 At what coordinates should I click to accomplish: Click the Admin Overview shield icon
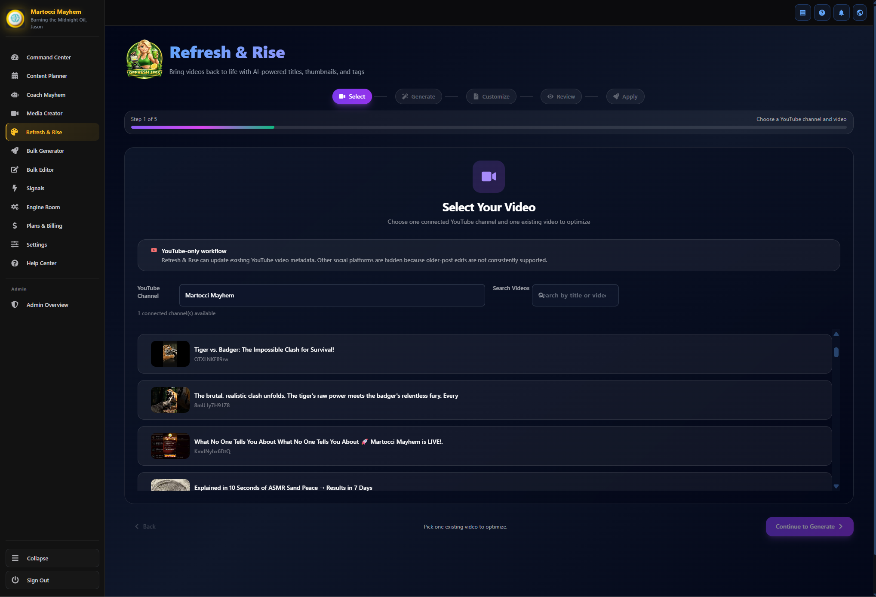point(15,305)
